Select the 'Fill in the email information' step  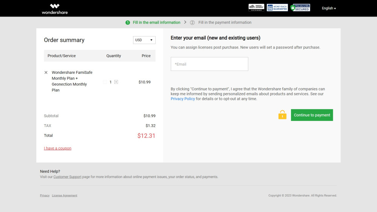(x=156, y=23)
